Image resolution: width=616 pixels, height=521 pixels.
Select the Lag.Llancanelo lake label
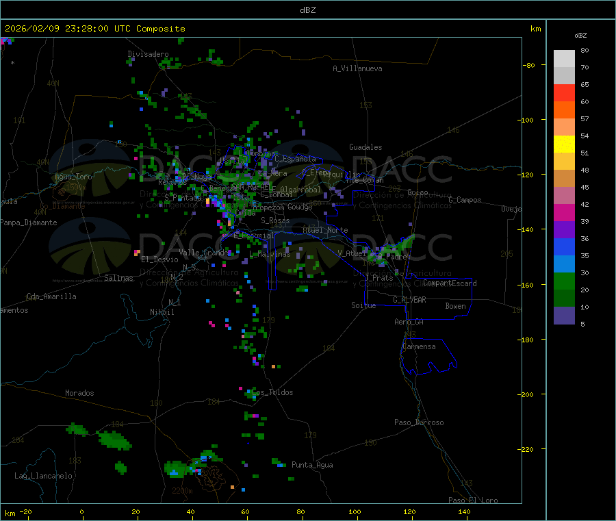coord(43,476)
